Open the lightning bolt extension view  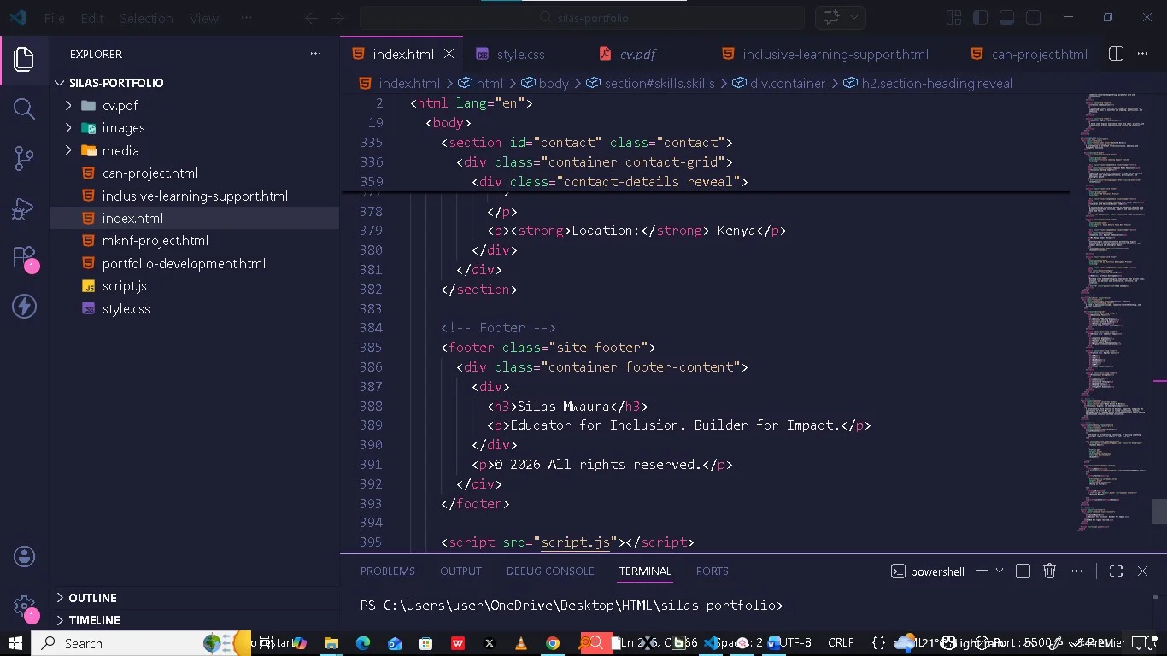point(24,307)
